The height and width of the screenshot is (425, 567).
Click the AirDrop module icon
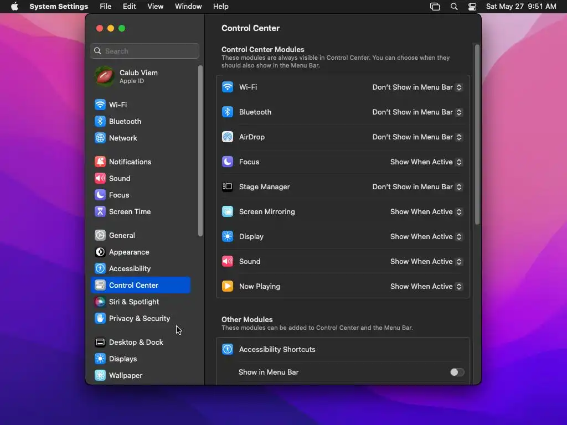(228, 137)
